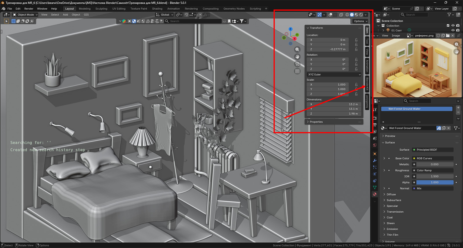Switch to the Shading workspace tab
This screenshot has width=463, height=248.
pos(157,9)
